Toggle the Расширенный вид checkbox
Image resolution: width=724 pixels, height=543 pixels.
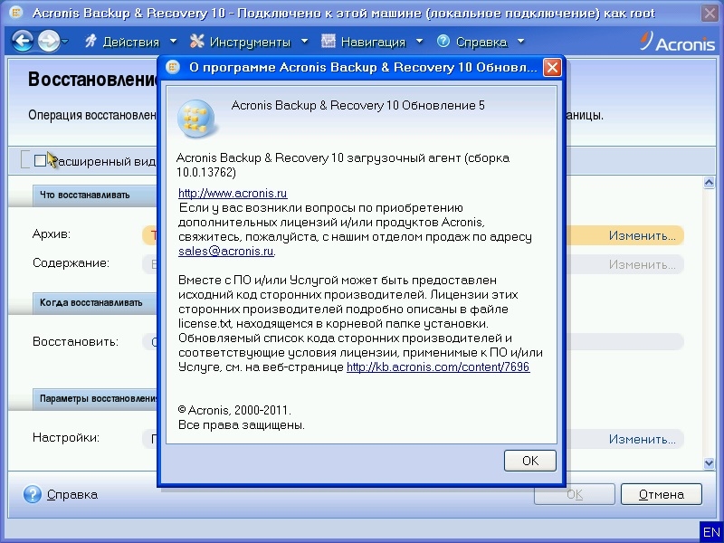40,160
